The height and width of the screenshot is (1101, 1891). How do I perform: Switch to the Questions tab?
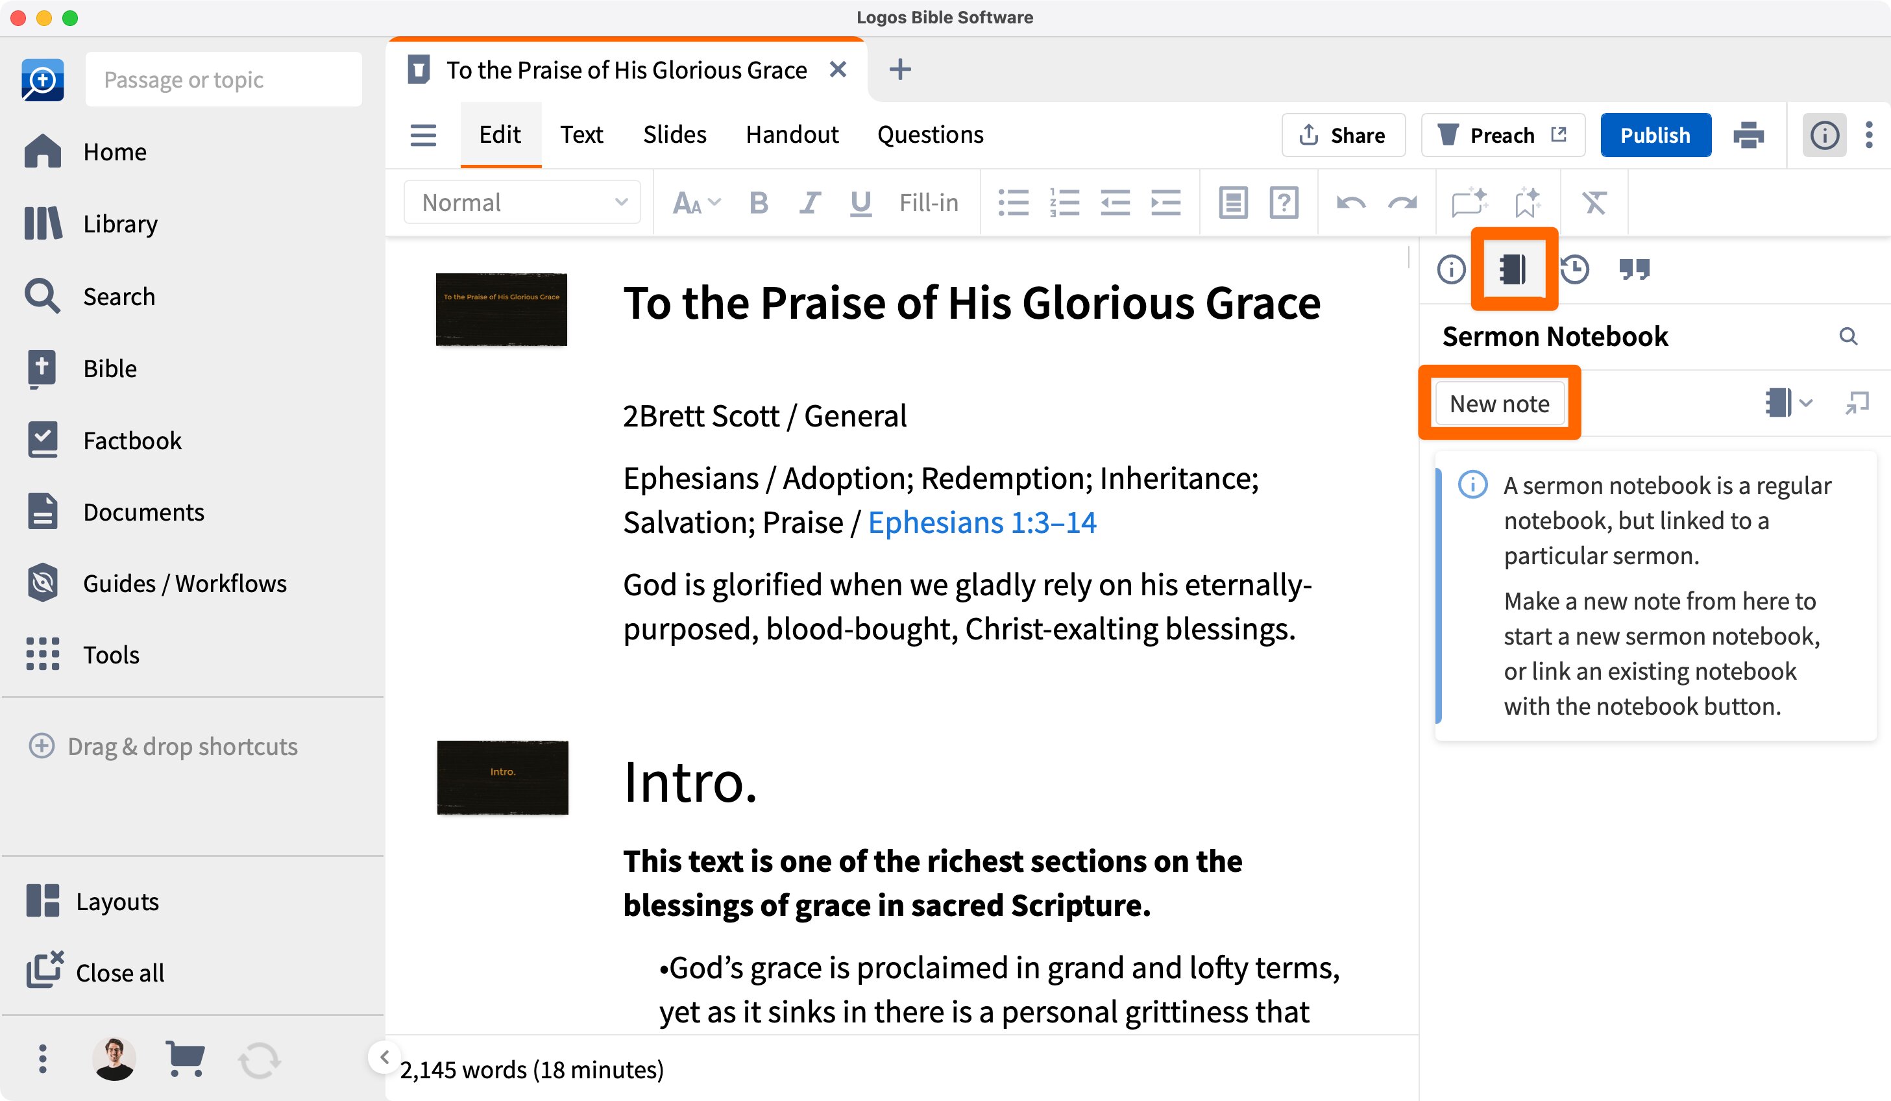click(931, 135)
